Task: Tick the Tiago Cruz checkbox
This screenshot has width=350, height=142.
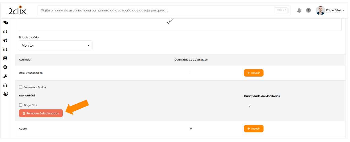Action: click(21, 105)
